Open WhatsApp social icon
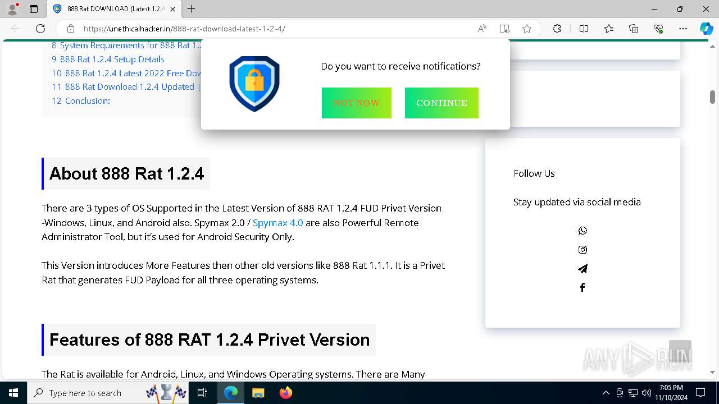Viewport: 719px width, 404px height. tap(583, 231)
